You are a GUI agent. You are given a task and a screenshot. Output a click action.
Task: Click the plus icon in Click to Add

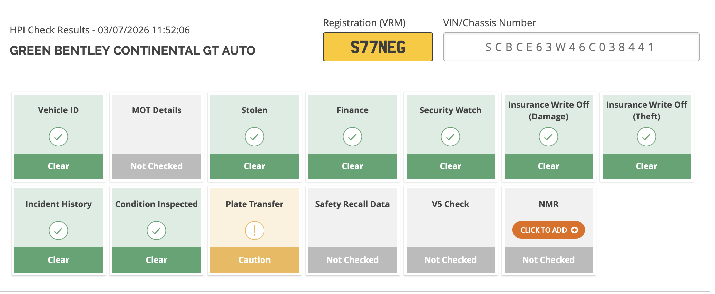(575, 230)
